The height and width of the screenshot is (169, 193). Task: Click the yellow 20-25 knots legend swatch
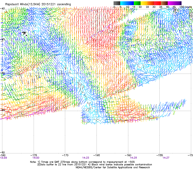(x=144, y=3)
